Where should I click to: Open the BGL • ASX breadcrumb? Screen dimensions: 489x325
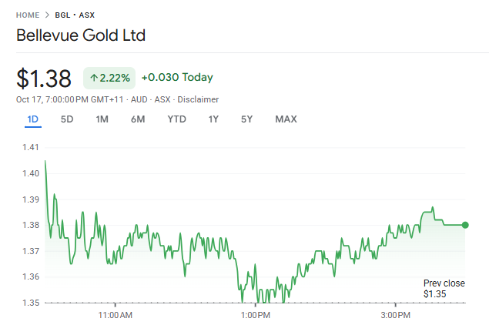point(75,15)
